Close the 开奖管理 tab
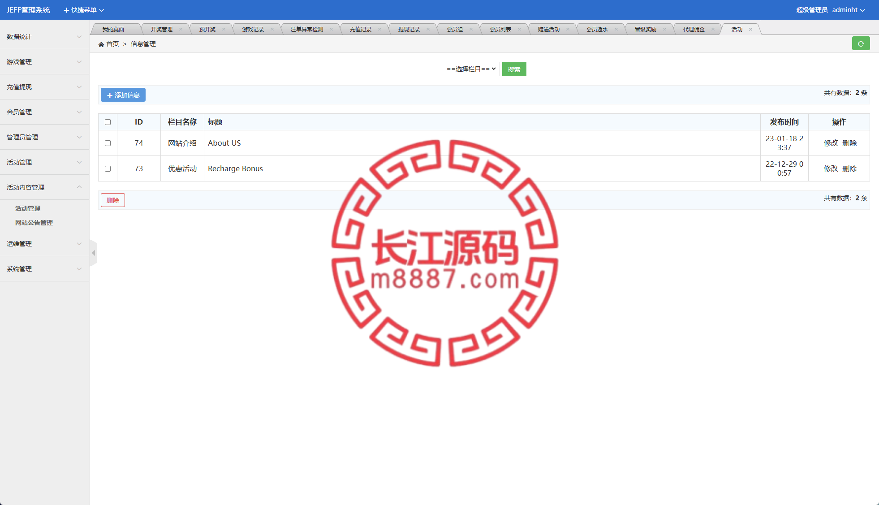This screenshot has height=505, width=879. [x=181, y=30]
